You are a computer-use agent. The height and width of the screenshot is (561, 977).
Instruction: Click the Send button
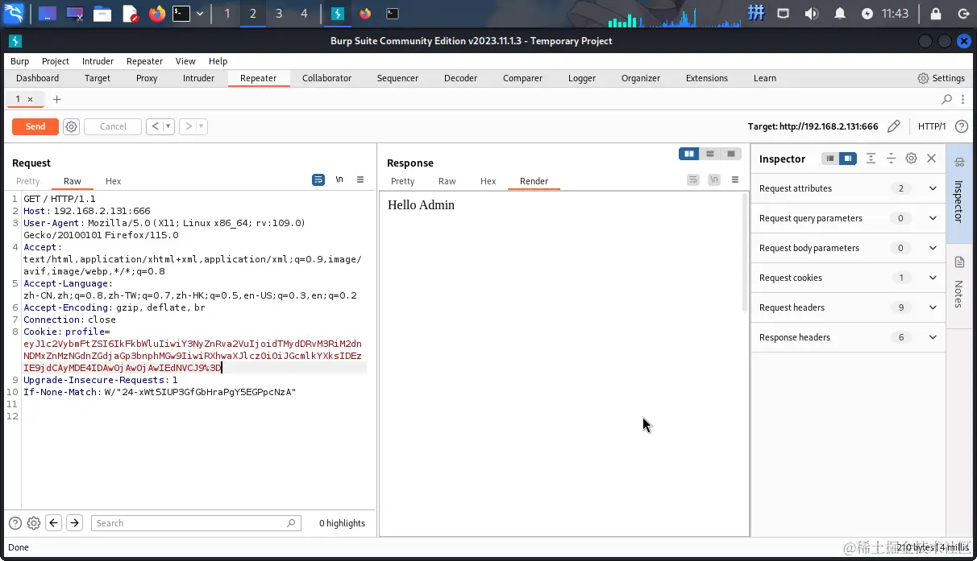35,126
